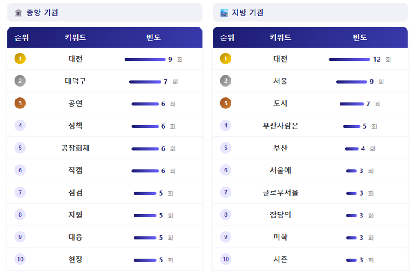Click the bronze rank 3 badge beside 도시
Screen dimensions: 413x271
(225, 103)
